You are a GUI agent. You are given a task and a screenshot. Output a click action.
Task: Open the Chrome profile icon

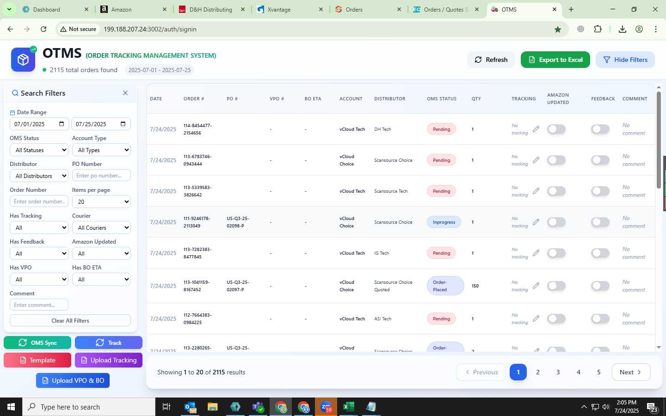pos(639,29)
